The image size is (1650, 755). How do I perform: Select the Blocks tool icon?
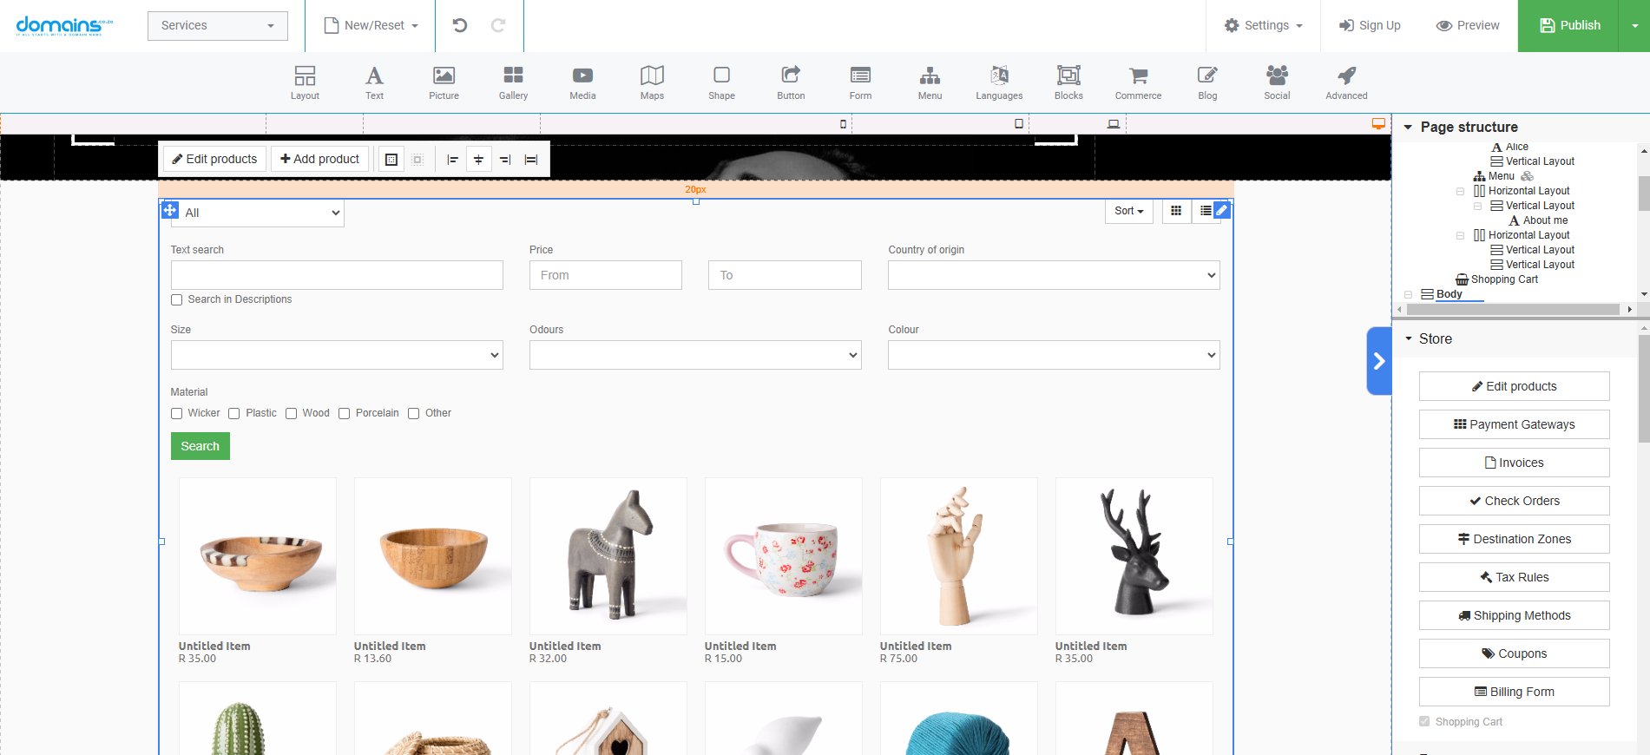tap(1068, 82)
